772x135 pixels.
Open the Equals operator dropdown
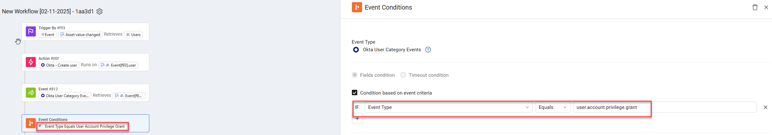point(553,107)
